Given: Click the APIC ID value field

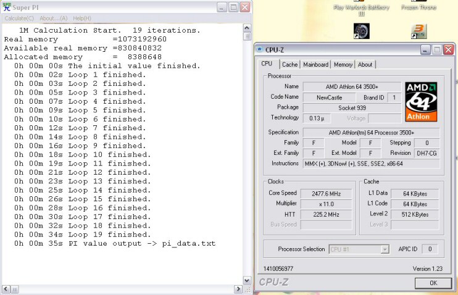Looking at the screenshot, I should [x=430, y=249].
